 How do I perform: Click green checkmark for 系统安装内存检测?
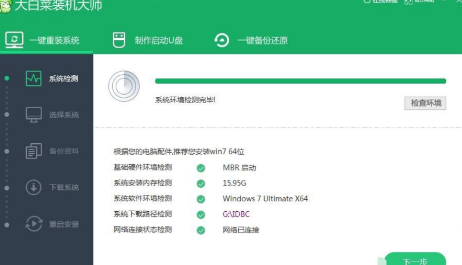201,183
